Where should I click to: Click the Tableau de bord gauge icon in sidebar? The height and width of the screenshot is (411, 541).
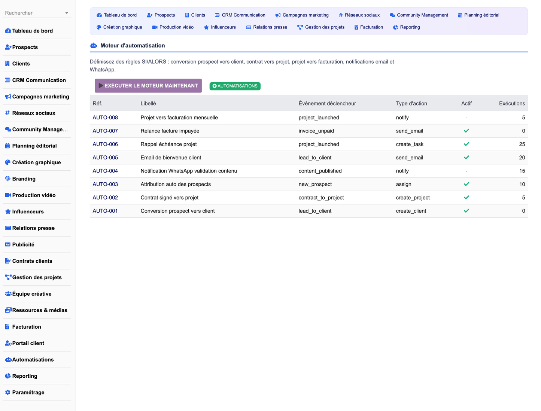tap(8, 31)
